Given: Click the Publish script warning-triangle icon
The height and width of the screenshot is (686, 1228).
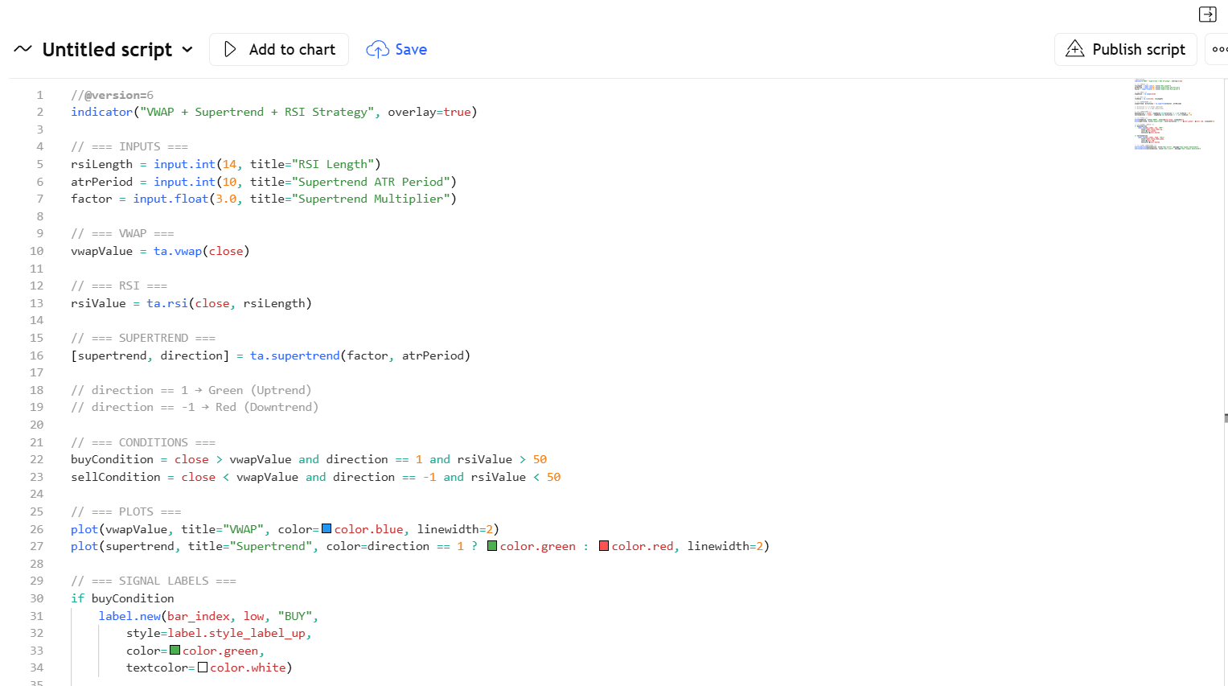Looking at the screenshot, I should pyautogui.click(x=1074, y=49).
